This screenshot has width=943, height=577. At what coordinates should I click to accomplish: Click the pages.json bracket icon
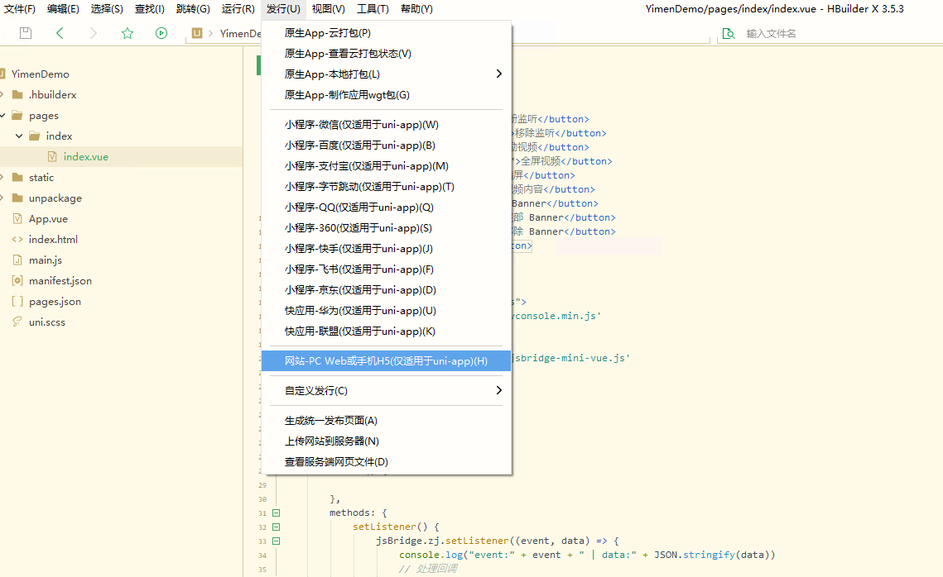pyautogui.click(x=17, y=302)
